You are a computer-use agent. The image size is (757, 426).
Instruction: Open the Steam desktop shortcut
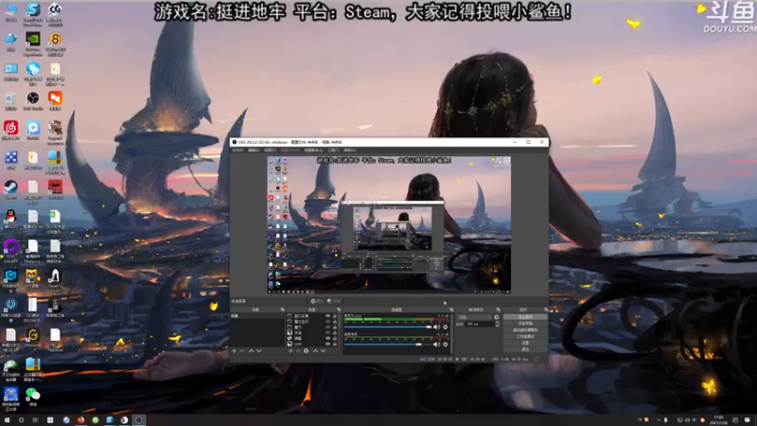coord(10,188)
